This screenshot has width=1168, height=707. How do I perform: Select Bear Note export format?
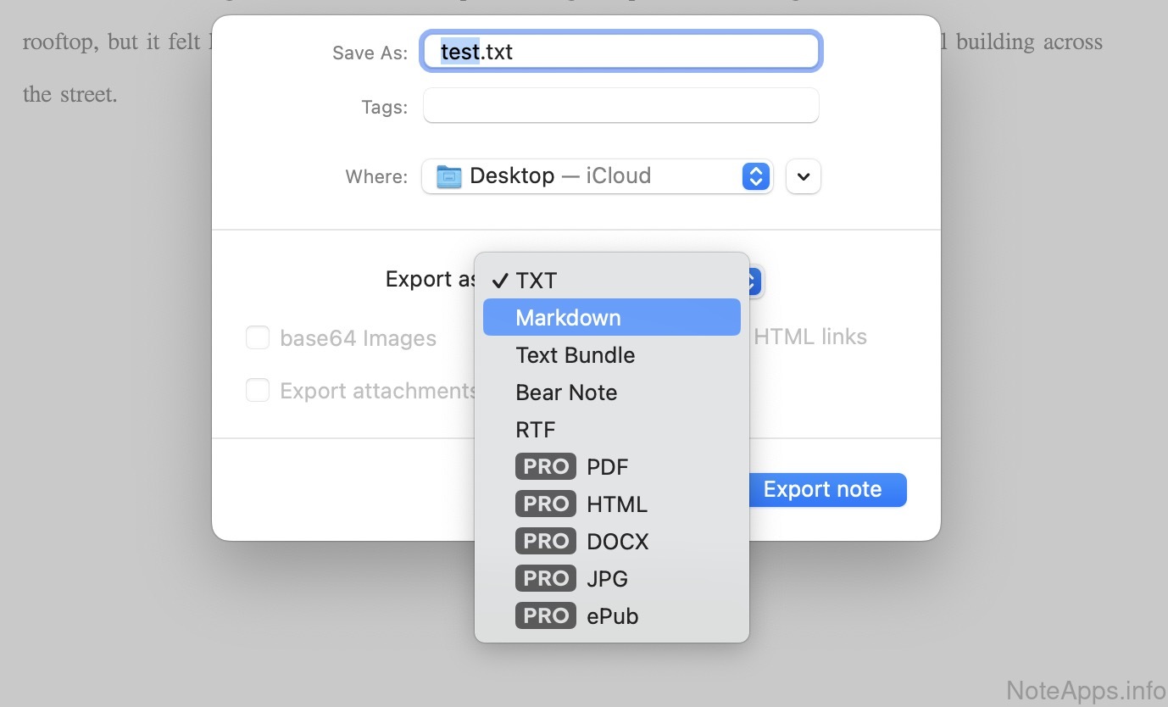[566, 392]
